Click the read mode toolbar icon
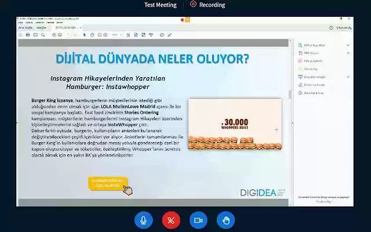This screenshot has width=371, height=232. (x=151, y=35)
